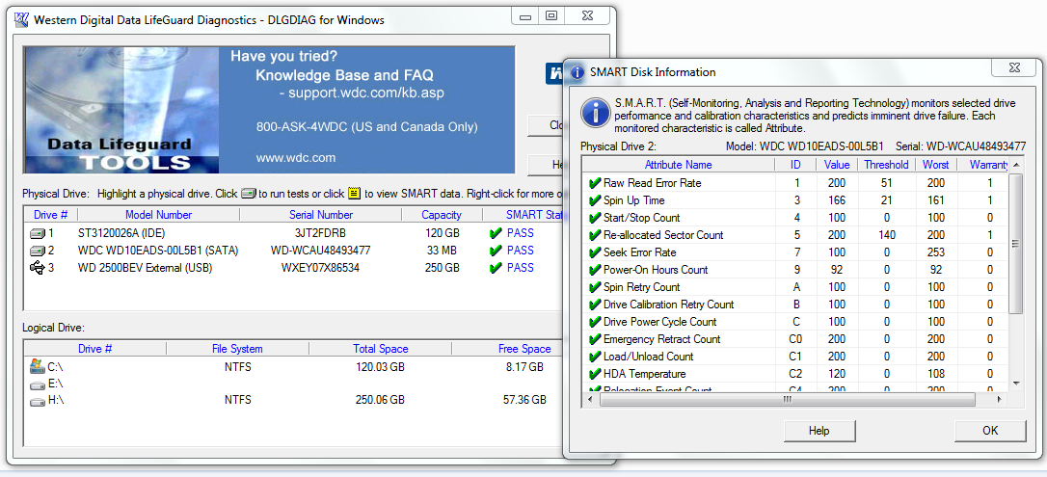Click SMART table vertical scrollbar down arrow

1016,383
